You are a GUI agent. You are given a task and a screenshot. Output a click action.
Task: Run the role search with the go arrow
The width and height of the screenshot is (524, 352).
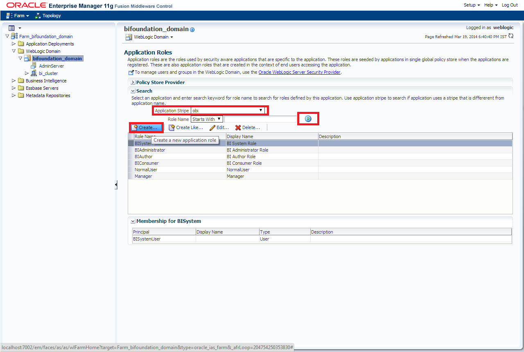[x=308, y=119]
